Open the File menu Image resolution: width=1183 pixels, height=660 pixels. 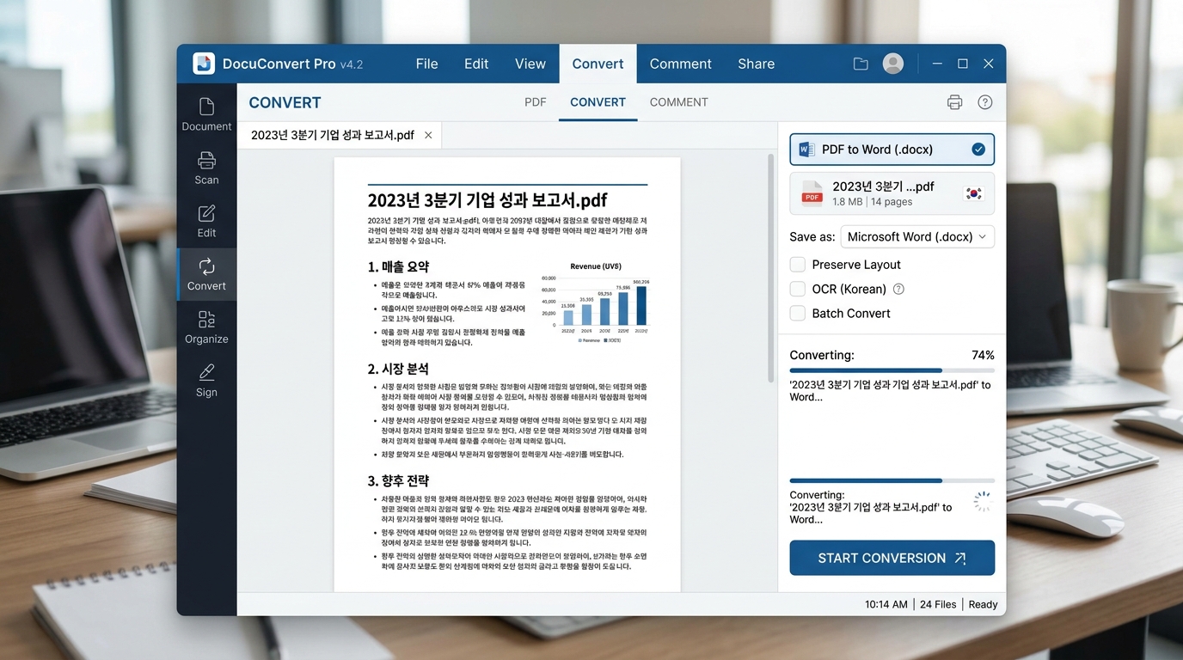(x=426, y=64)
